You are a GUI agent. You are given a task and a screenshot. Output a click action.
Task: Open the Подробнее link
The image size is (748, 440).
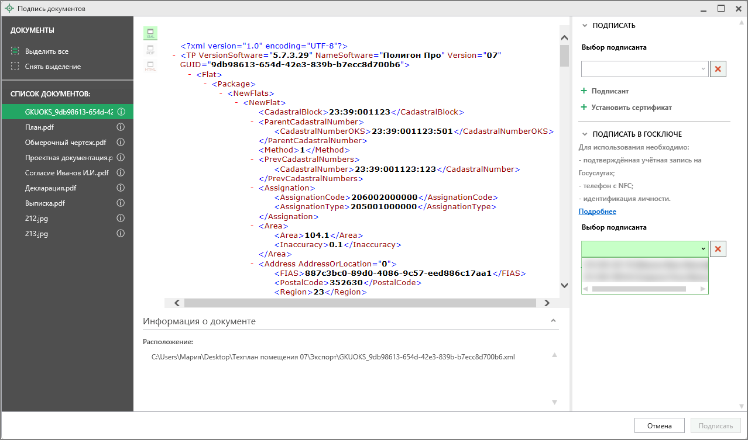(x=597, y=212)
